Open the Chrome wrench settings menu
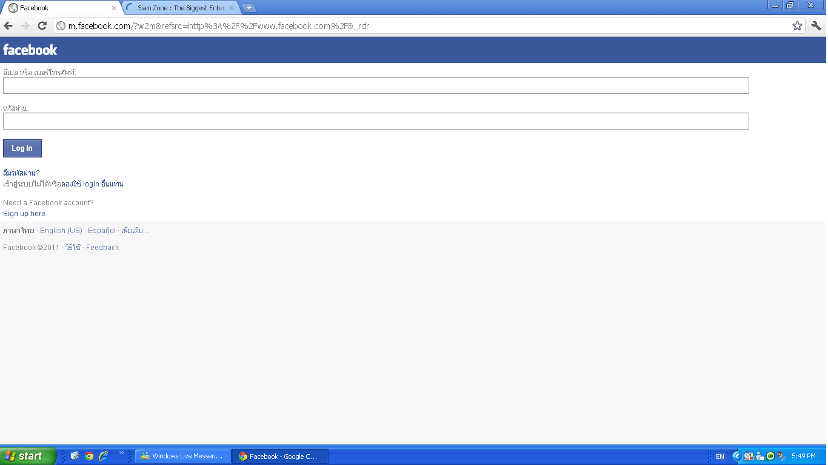 point(816,25)
